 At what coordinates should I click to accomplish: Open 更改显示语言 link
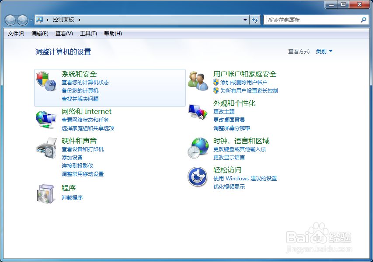[229, 157]
